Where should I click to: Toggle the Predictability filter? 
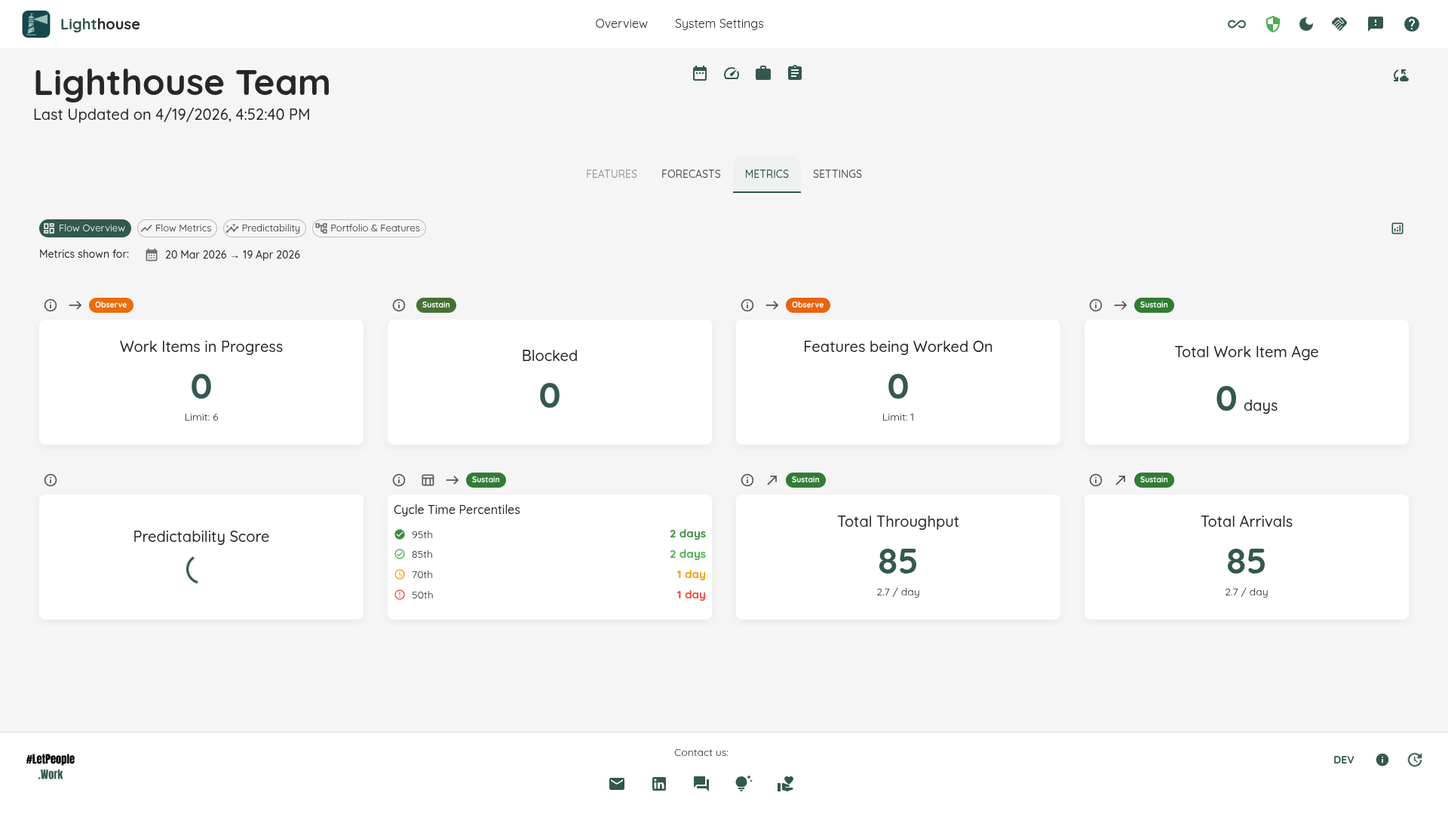pos(264,228)
